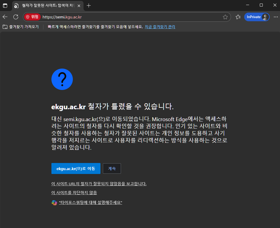Close the typo site warning tab

[x=79, y=6]
